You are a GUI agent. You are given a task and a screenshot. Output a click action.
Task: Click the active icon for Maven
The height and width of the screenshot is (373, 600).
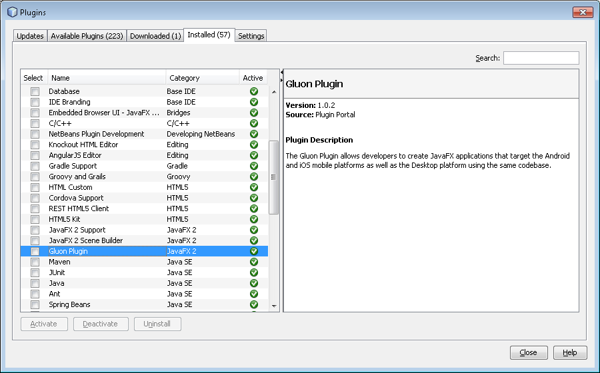click(x=254, y=262)
